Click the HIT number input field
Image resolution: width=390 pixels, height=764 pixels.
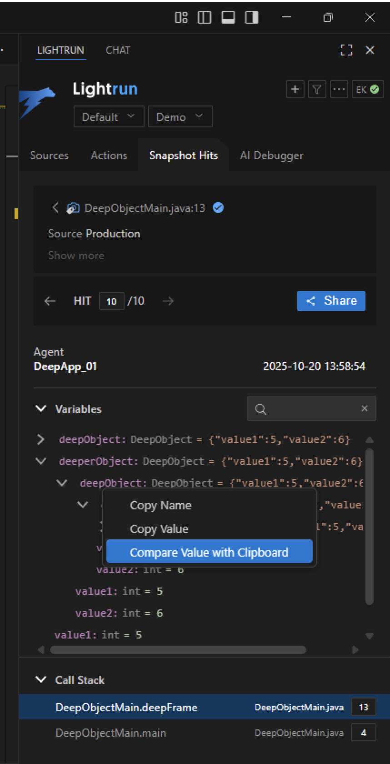click(x=111, y=301)
